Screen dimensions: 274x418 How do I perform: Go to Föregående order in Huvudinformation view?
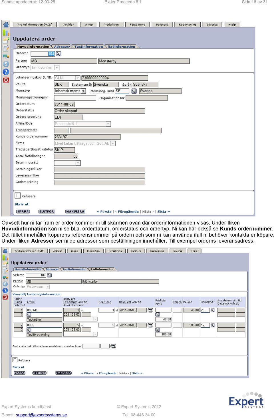click(127, 212)
